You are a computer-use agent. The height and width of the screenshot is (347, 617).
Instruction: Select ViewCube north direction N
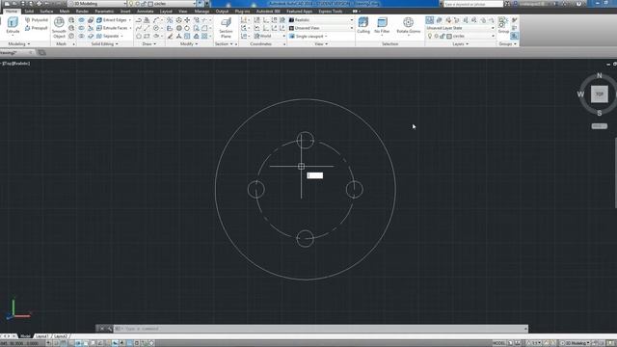pyautogui.click(x=599, y=75)
